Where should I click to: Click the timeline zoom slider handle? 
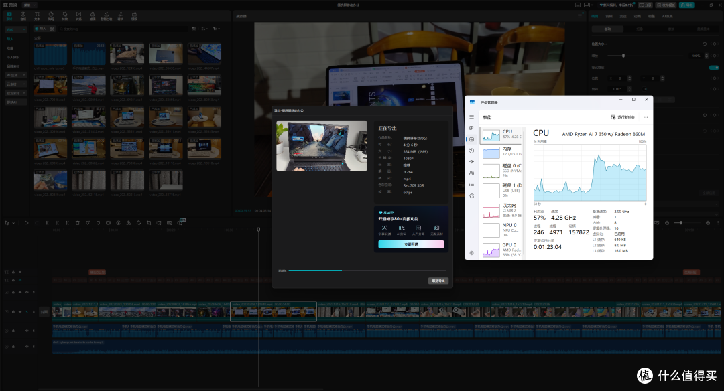680,223
